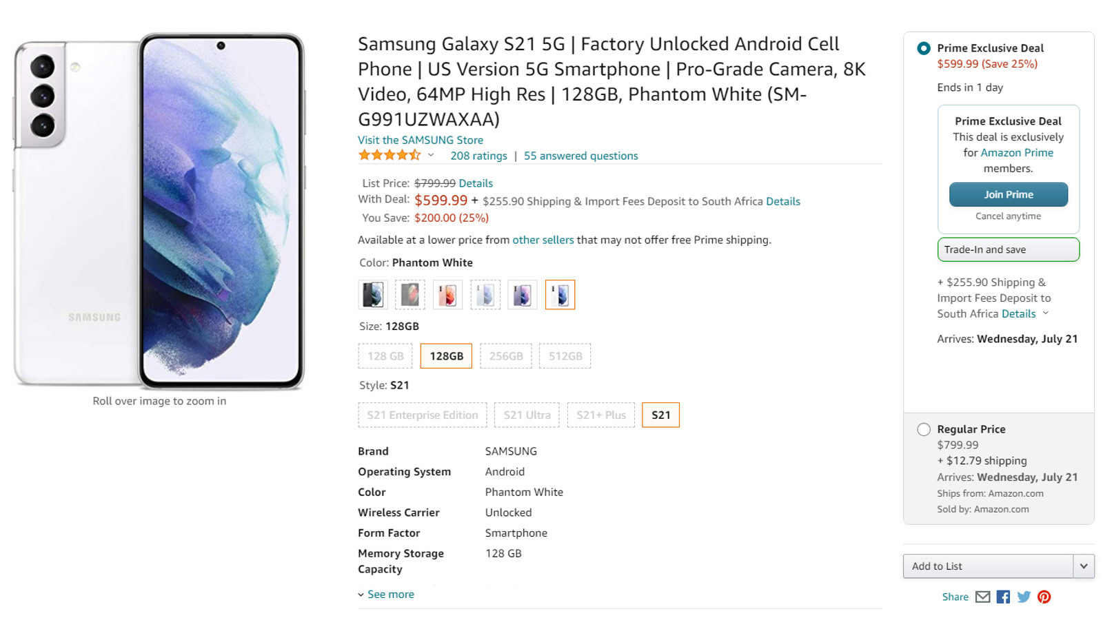Share on Twitter icon
The image size is (1103, 620).
(1024, 597)
